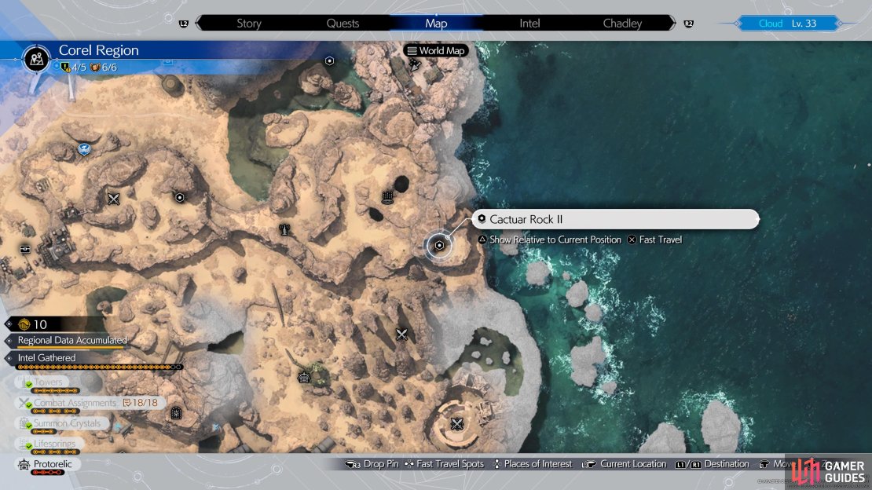Screen dimensions: 872x490
Task: Click the Places of Interest hint
Action: (533, 464)
